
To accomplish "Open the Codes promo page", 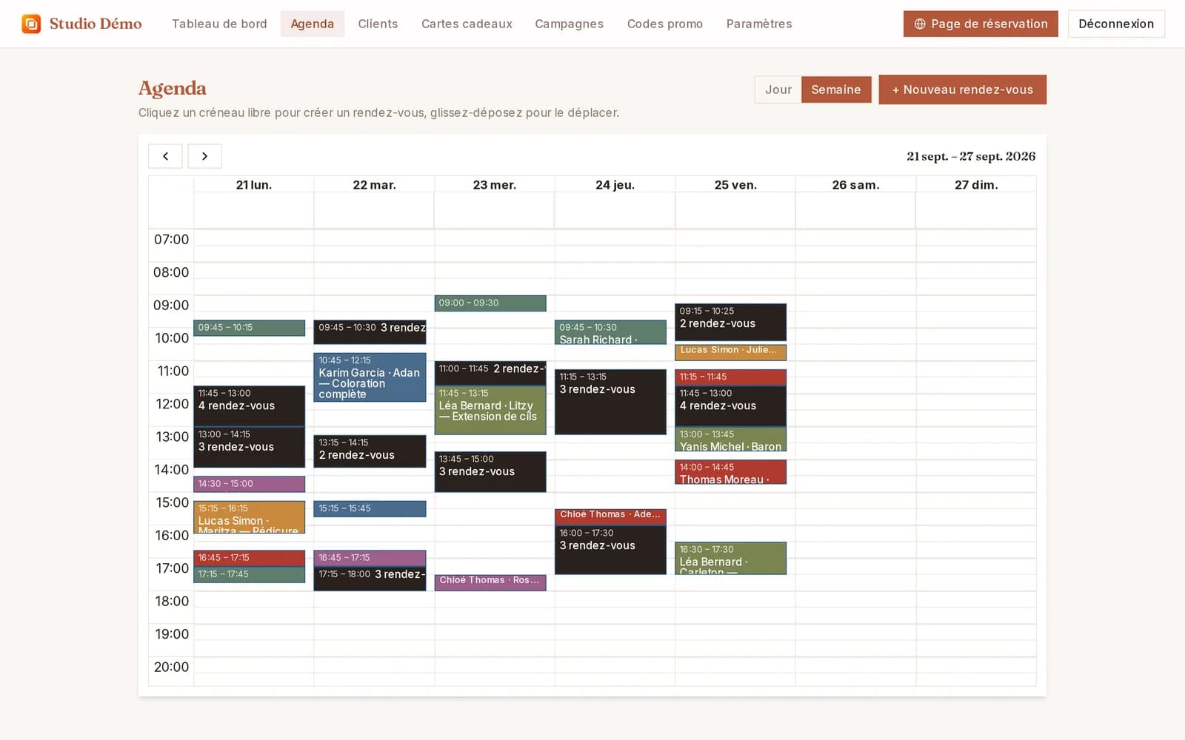I will coord(664,24).
